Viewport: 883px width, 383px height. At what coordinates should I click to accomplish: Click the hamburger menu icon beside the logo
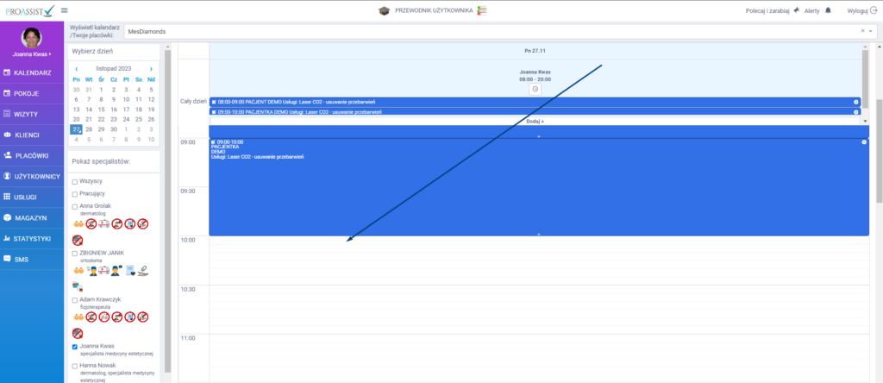pyautogui.click(x=65, y=10)
